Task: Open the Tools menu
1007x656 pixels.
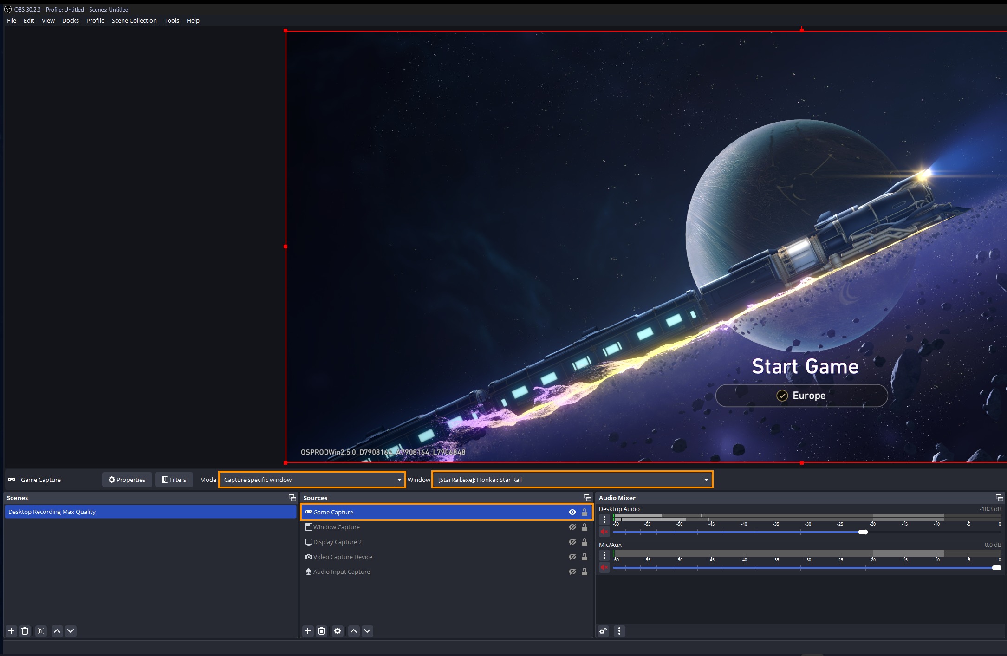Action: point(171,20)
